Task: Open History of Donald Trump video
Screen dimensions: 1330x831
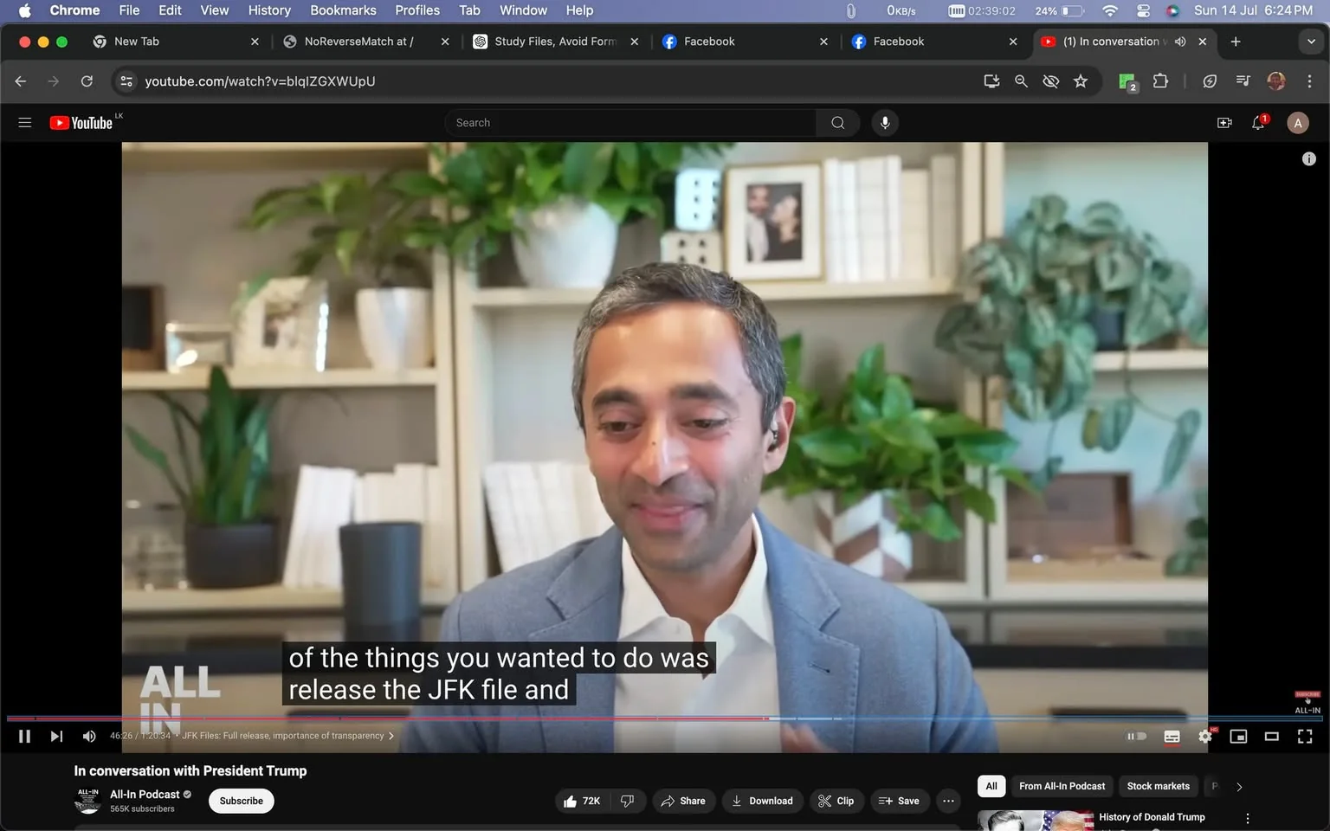Action: (x=1152, y=817)
